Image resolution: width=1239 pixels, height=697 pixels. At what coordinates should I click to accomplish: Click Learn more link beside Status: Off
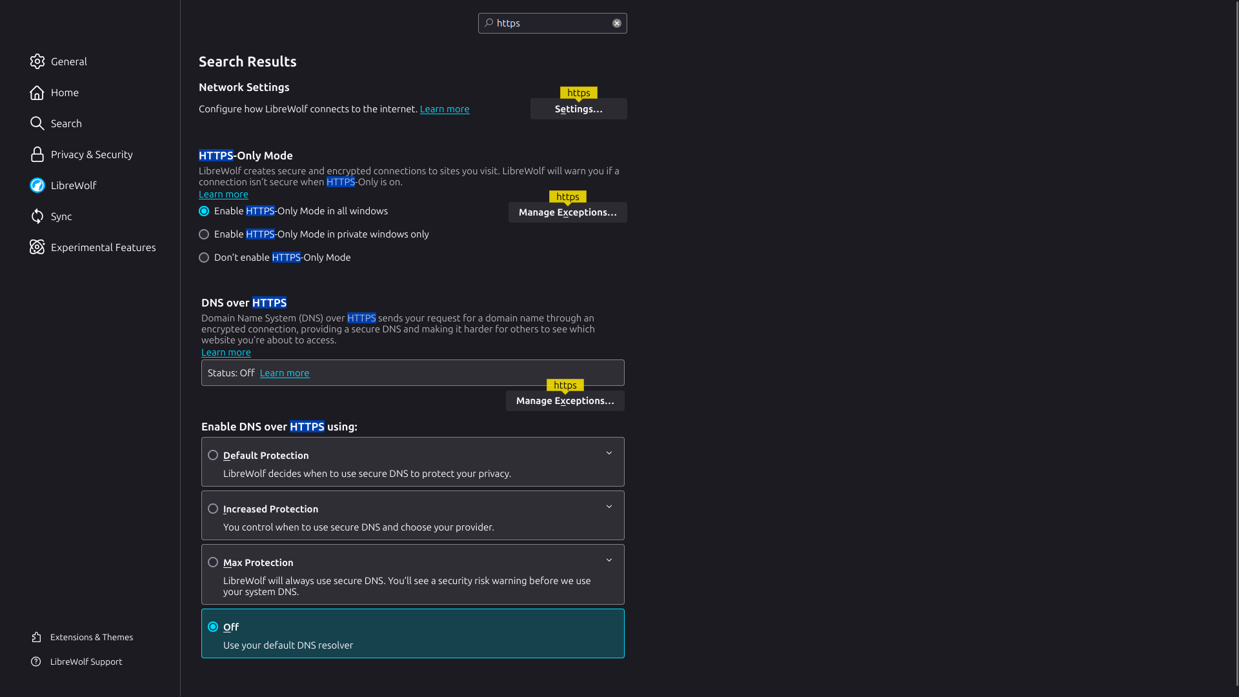click(x=284, y=373)
